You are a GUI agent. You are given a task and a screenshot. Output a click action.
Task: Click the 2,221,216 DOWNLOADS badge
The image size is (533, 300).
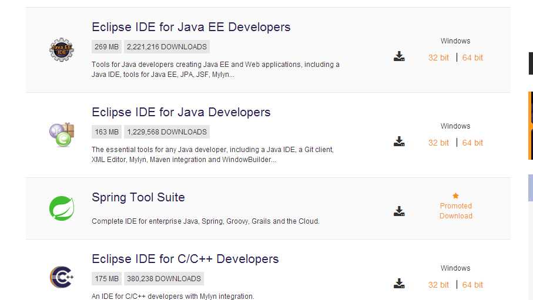click(x=167, y=47)
